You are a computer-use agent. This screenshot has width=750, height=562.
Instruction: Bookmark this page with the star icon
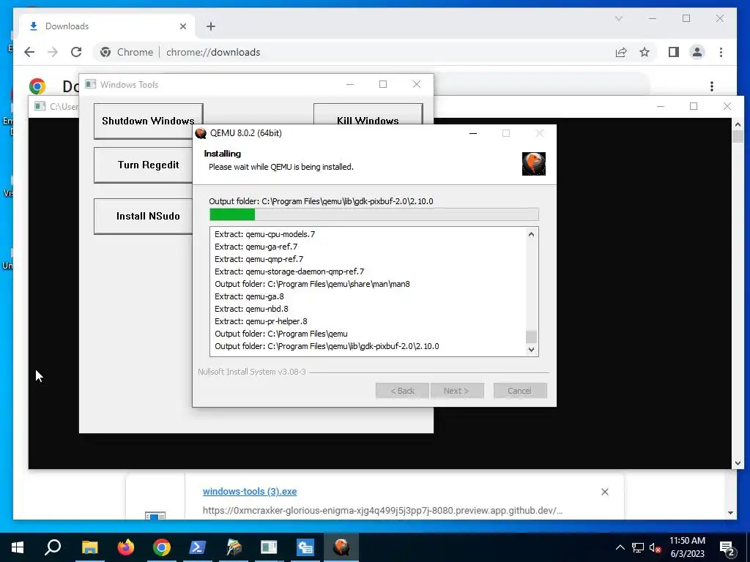pos(645,52)
